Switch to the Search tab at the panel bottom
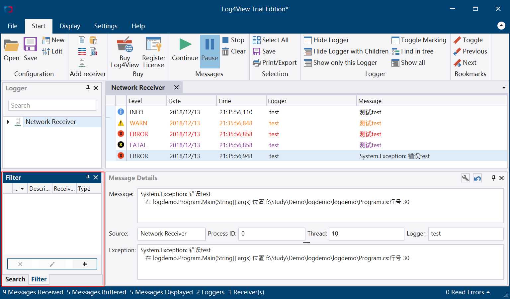This screenshot has width=510, height=299. click(x=15, y=279)
